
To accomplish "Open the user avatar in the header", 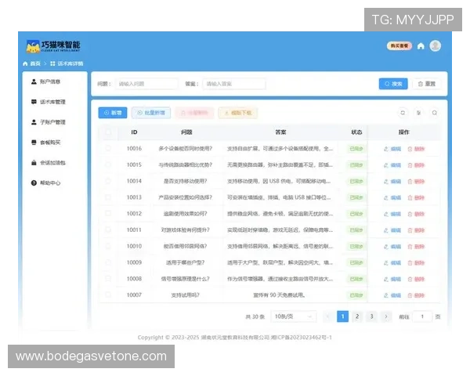I will pyautogui.click(x=436, y=46).
